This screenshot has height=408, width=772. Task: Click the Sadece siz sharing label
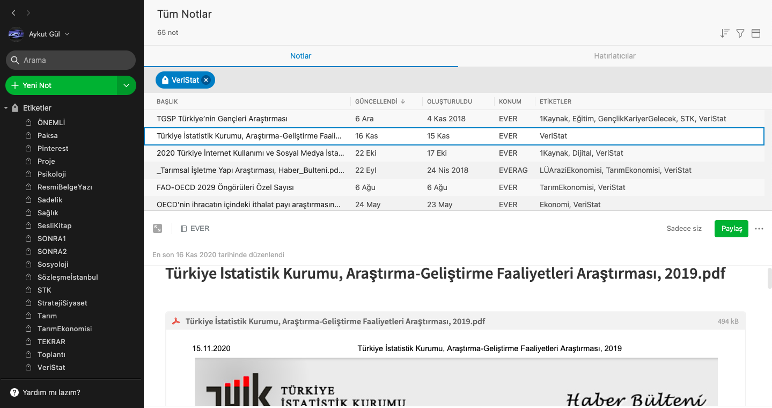click(684, 228)
